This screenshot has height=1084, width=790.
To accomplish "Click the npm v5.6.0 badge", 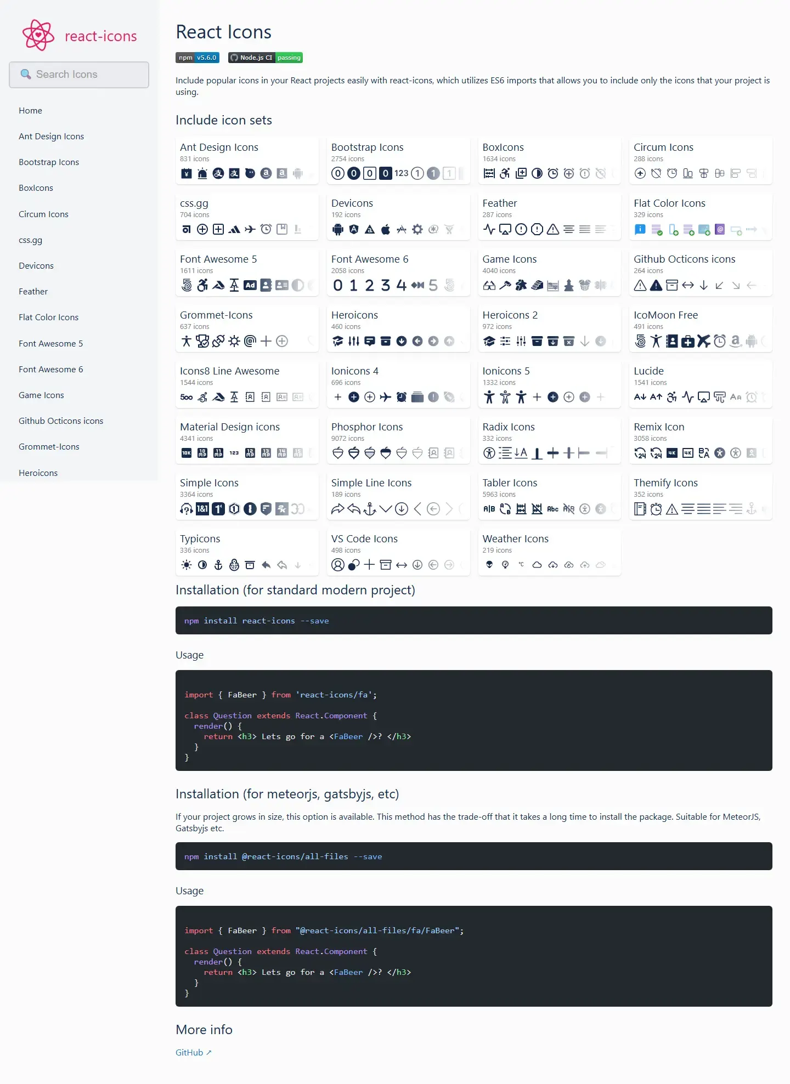I will click(198, 58).
